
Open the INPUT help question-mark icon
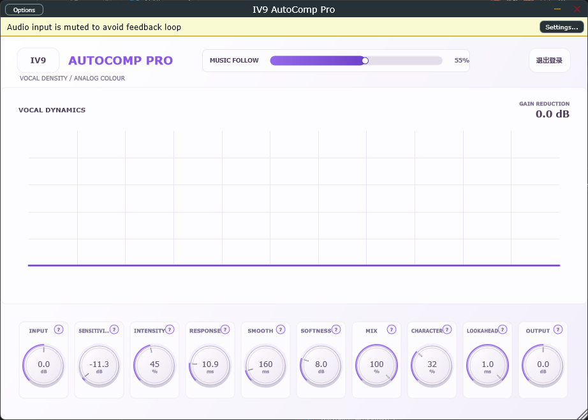[59, 329]
